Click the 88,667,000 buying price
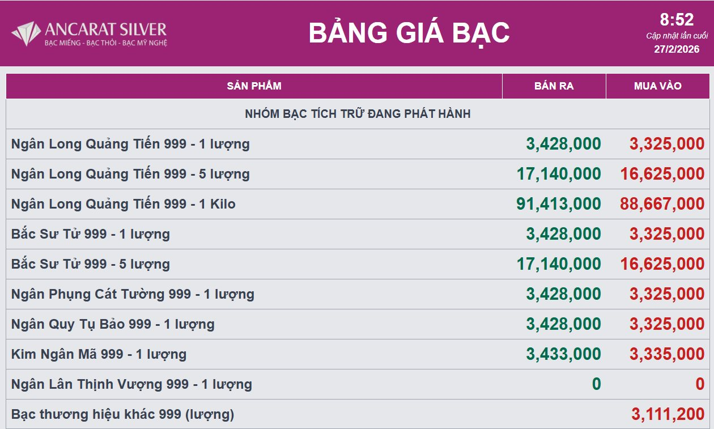The image size is (714, 429). (662, 204)
